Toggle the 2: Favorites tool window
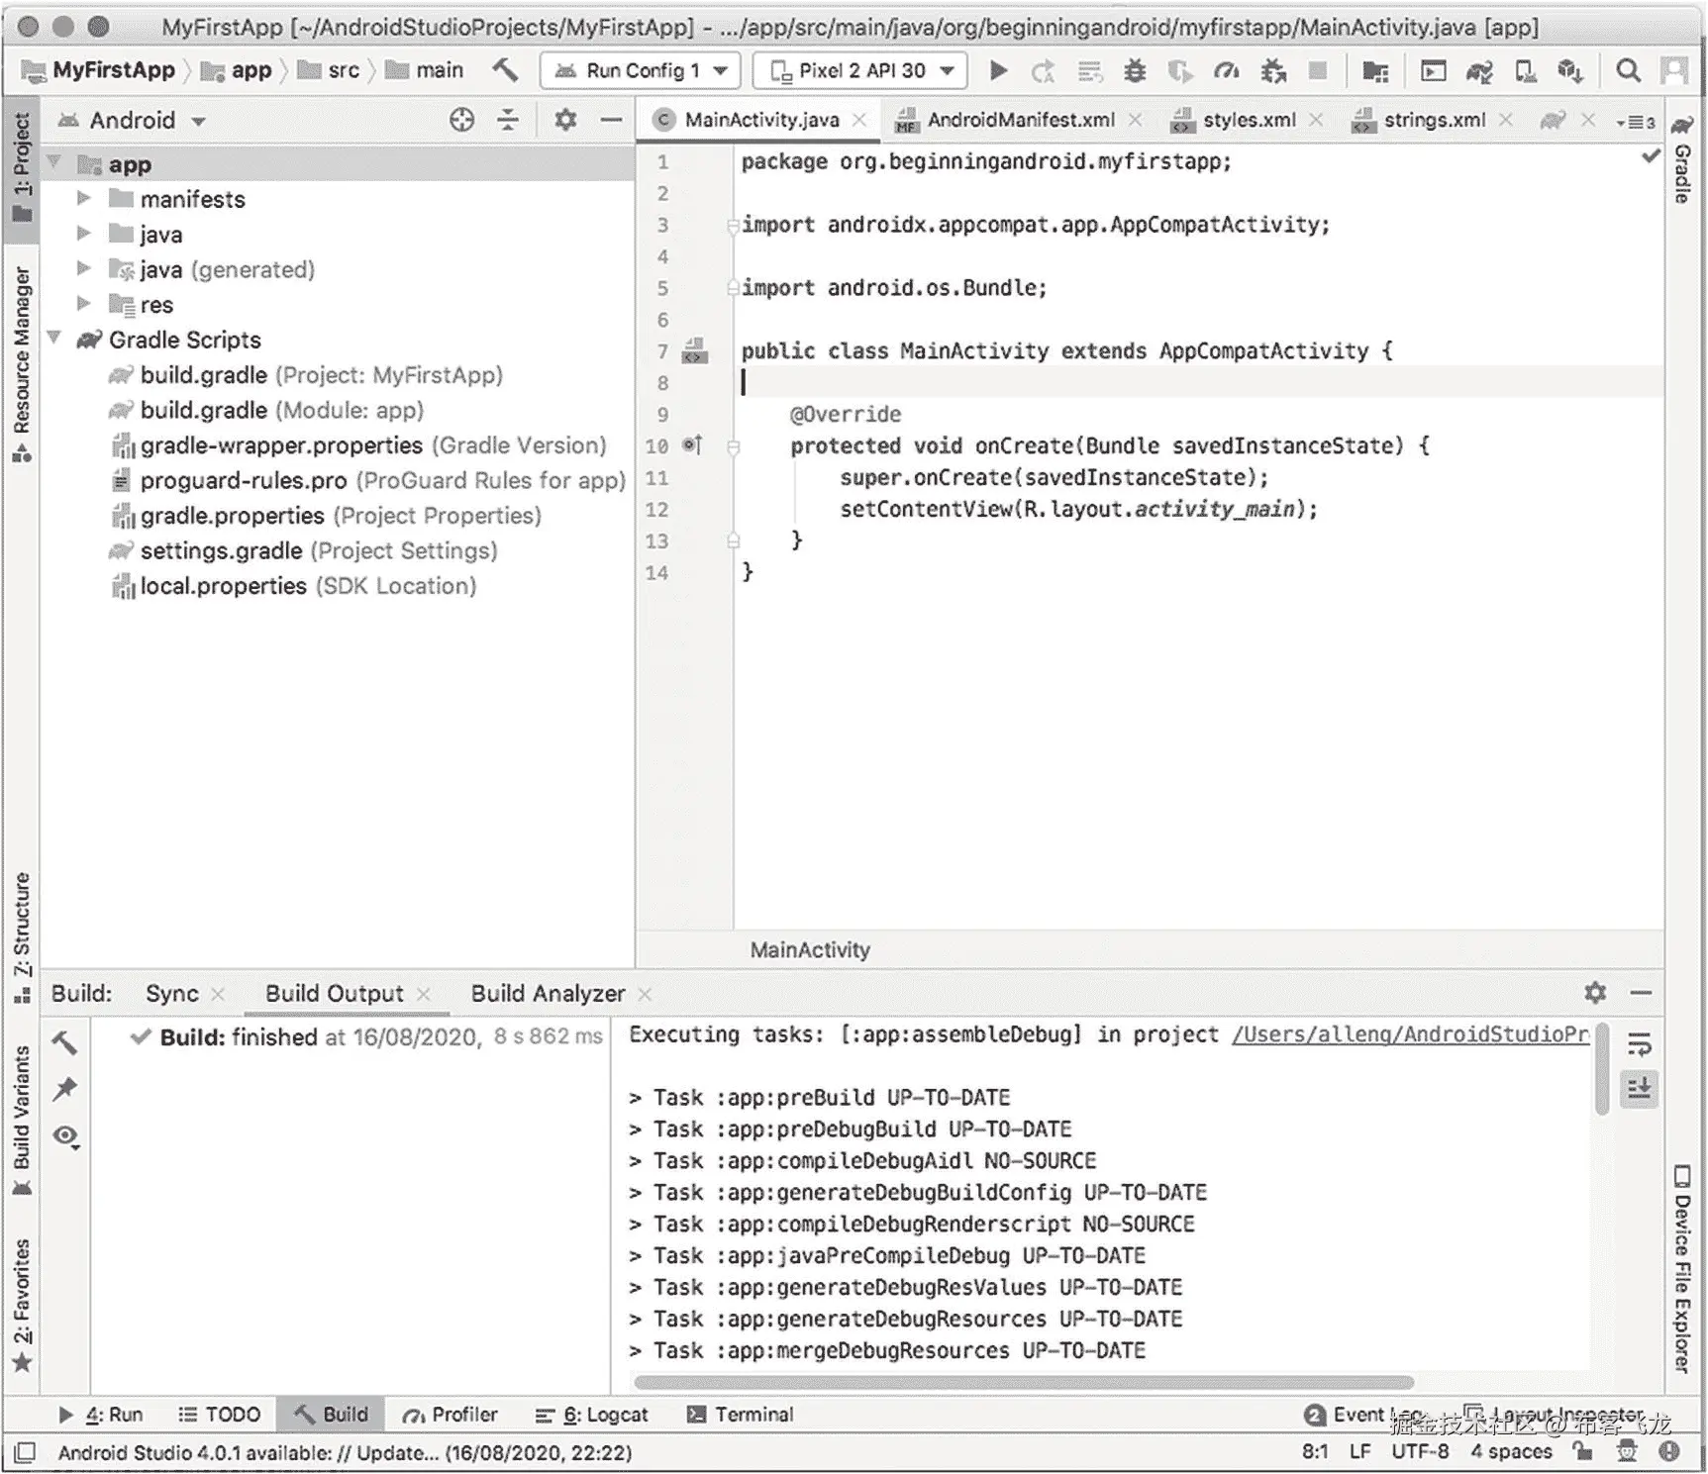 22,1307
